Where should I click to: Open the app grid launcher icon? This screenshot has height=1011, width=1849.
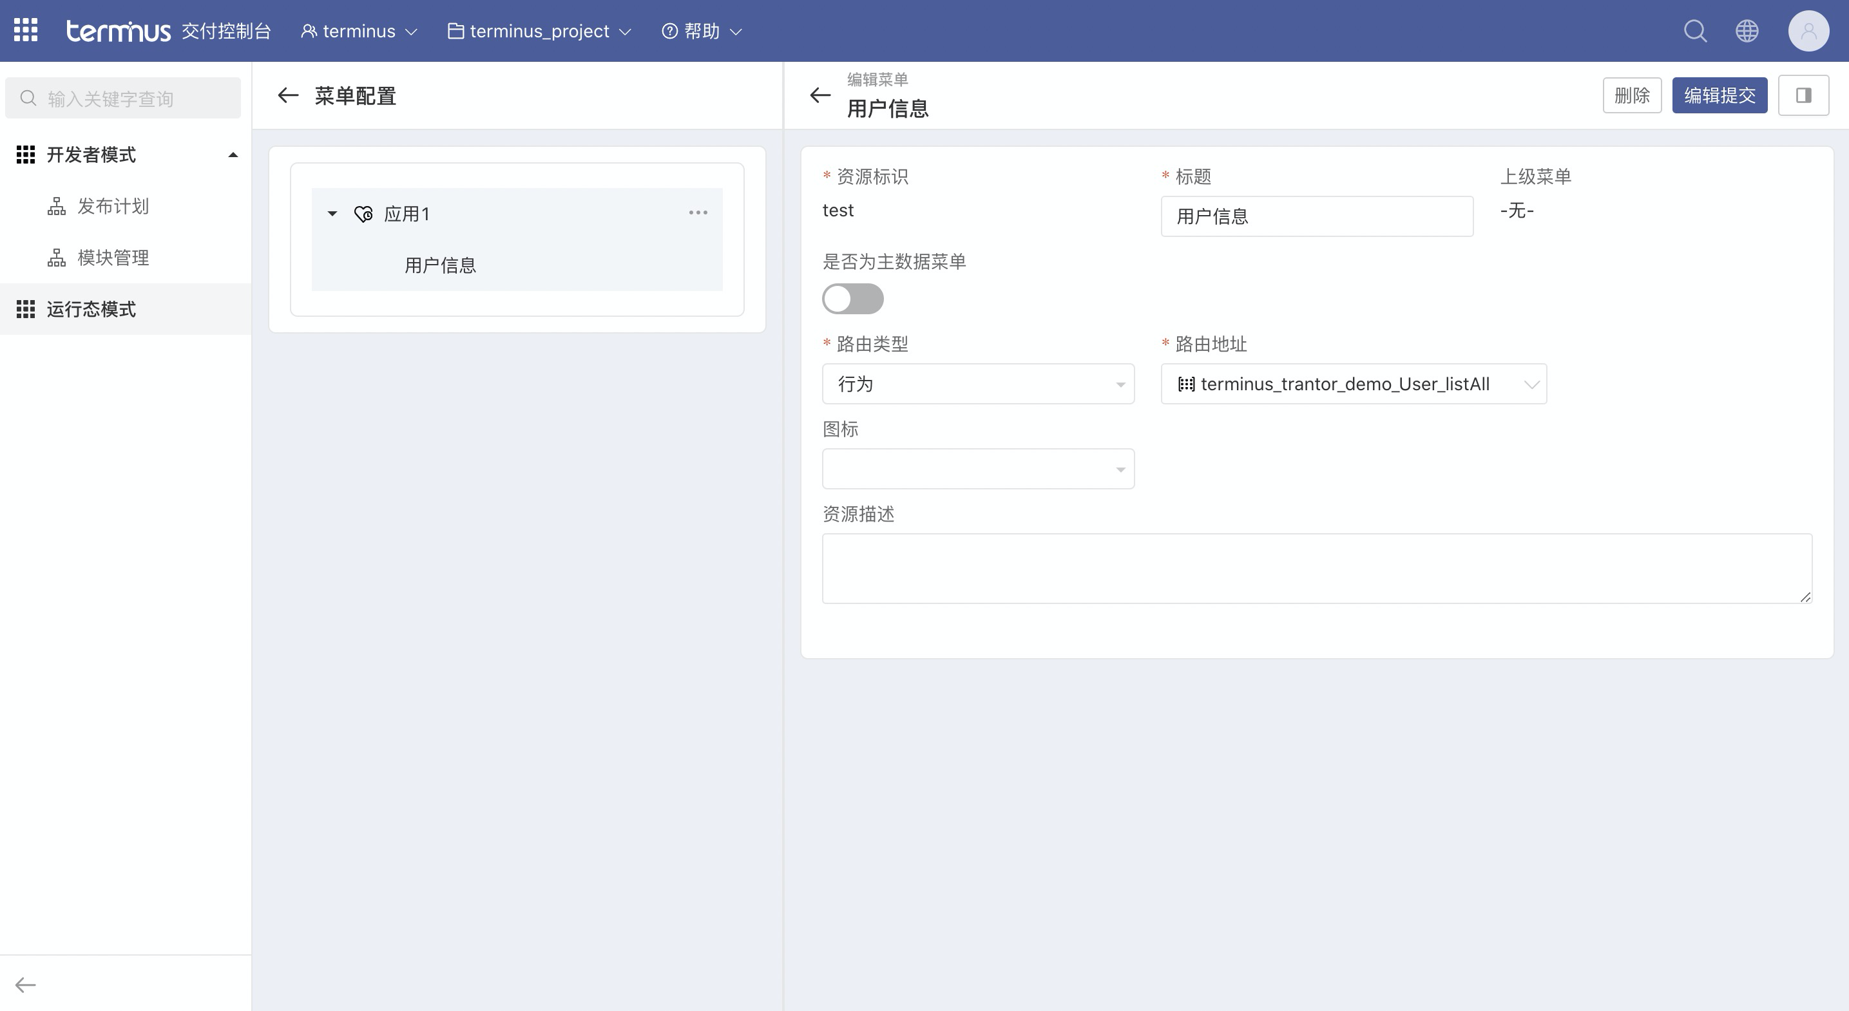(x=26, y=30)
